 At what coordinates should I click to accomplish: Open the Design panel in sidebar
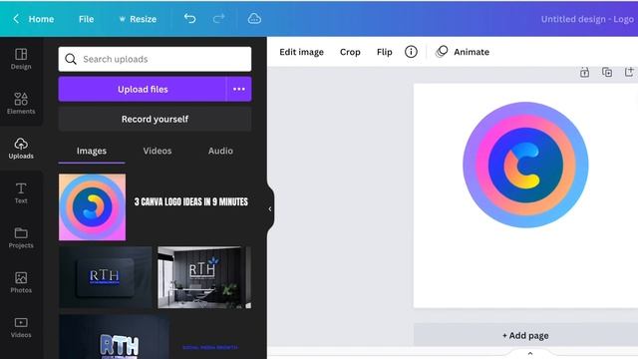click(x=21, y=59)
